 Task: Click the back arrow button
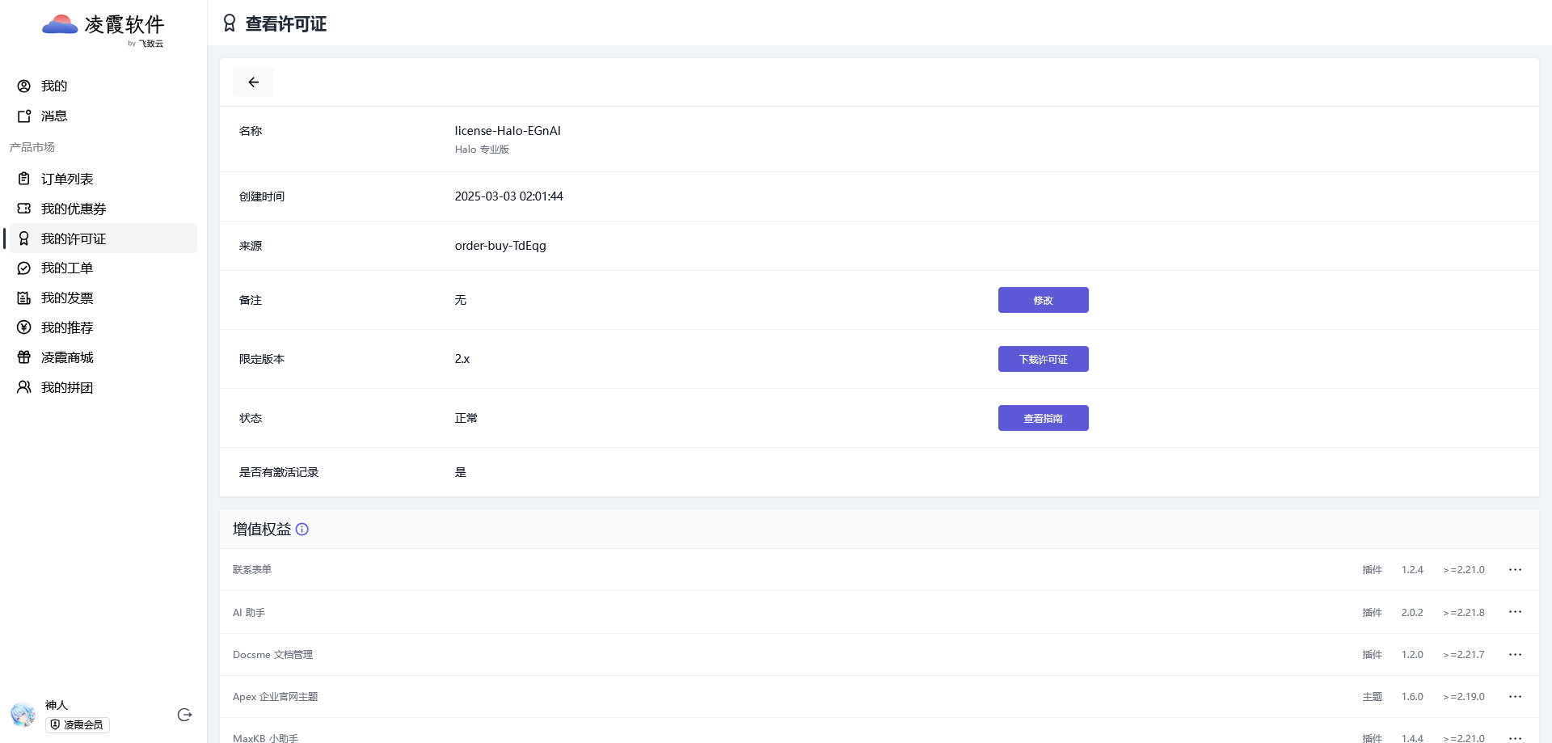point(253,82)
